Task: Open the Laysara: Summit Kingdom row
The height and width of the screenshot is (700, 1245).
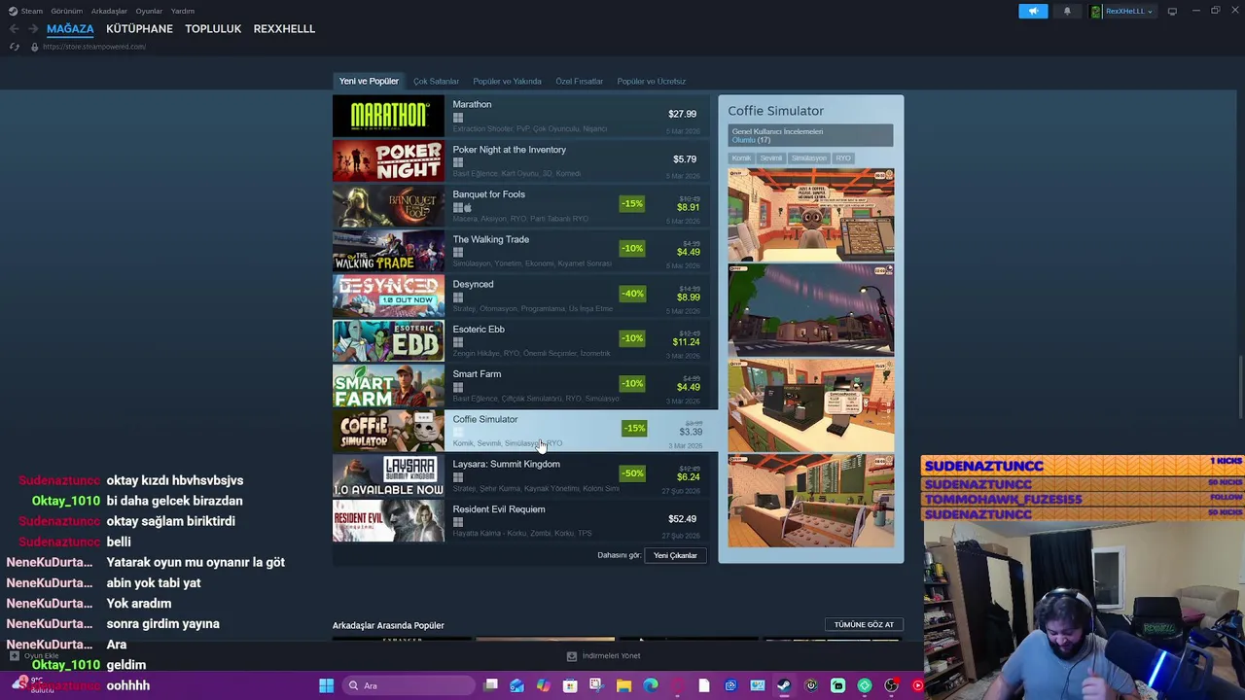Action: coord(521,475)
